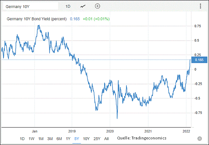This screenshot has height=145, width=209.
Task: Open chart settings gear icon
Action: pos(199,139)
